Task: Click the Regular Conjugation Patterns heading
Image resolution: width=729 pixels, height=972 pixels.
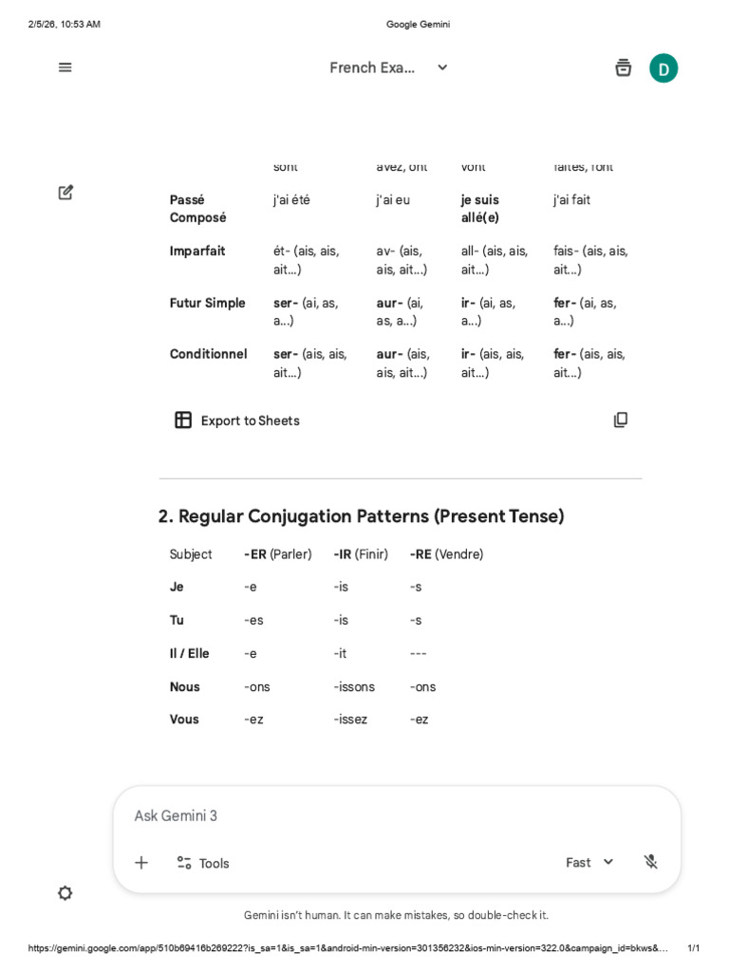Action: click(x=361, y=515)
